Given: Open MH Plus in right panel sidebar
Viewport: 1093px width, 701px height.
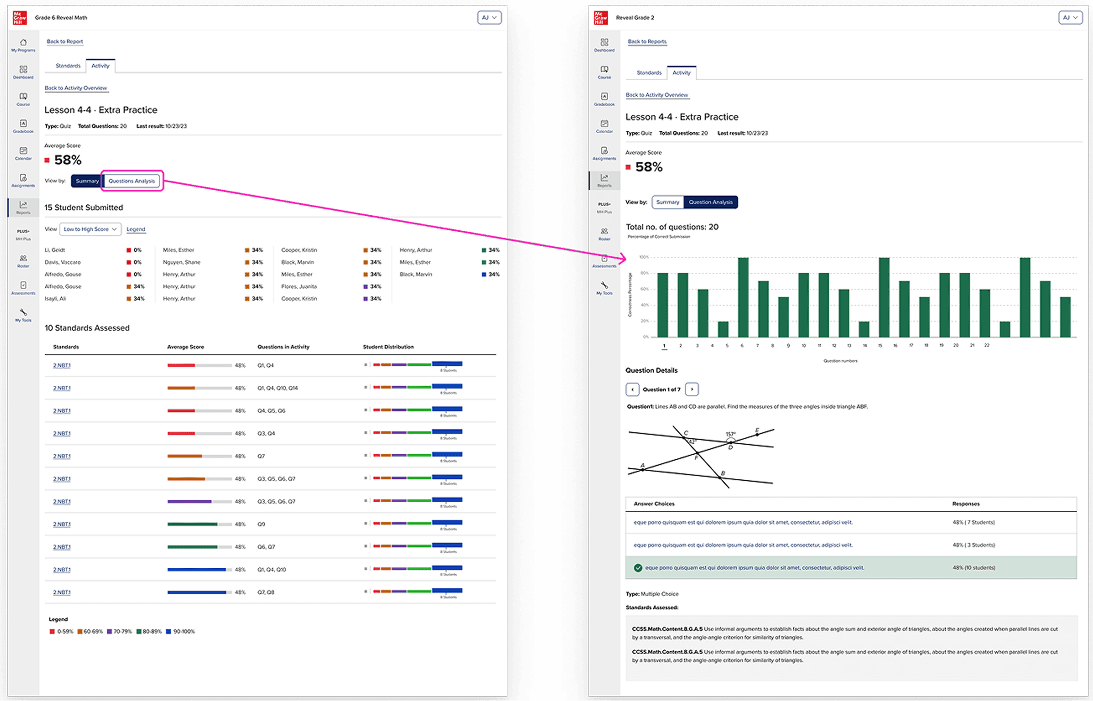Looking at the screenshot, I should 604,207.
